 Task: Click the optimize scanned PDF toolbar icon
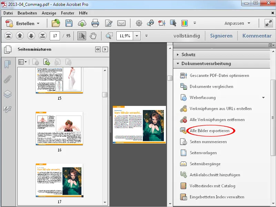(x=162, y=23)
